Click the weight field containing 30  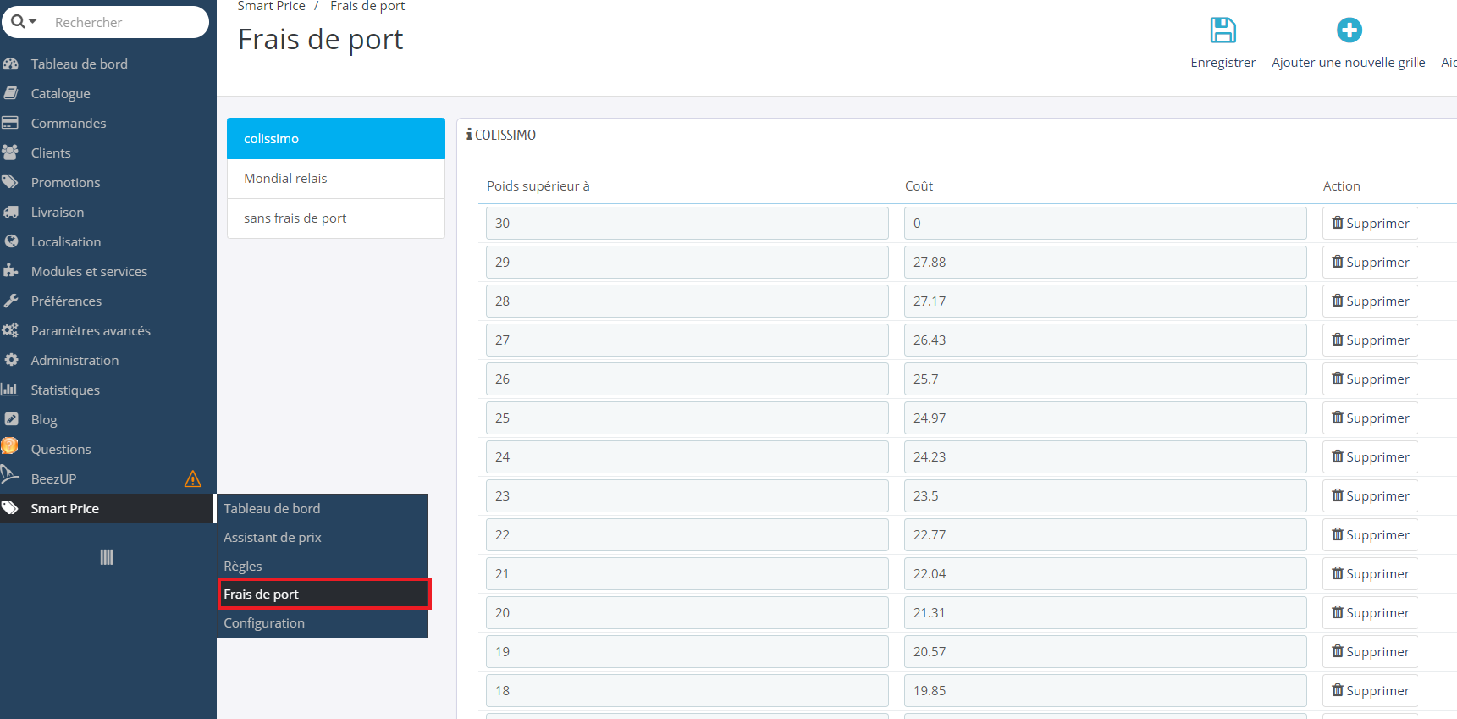(x=687, y=223)
